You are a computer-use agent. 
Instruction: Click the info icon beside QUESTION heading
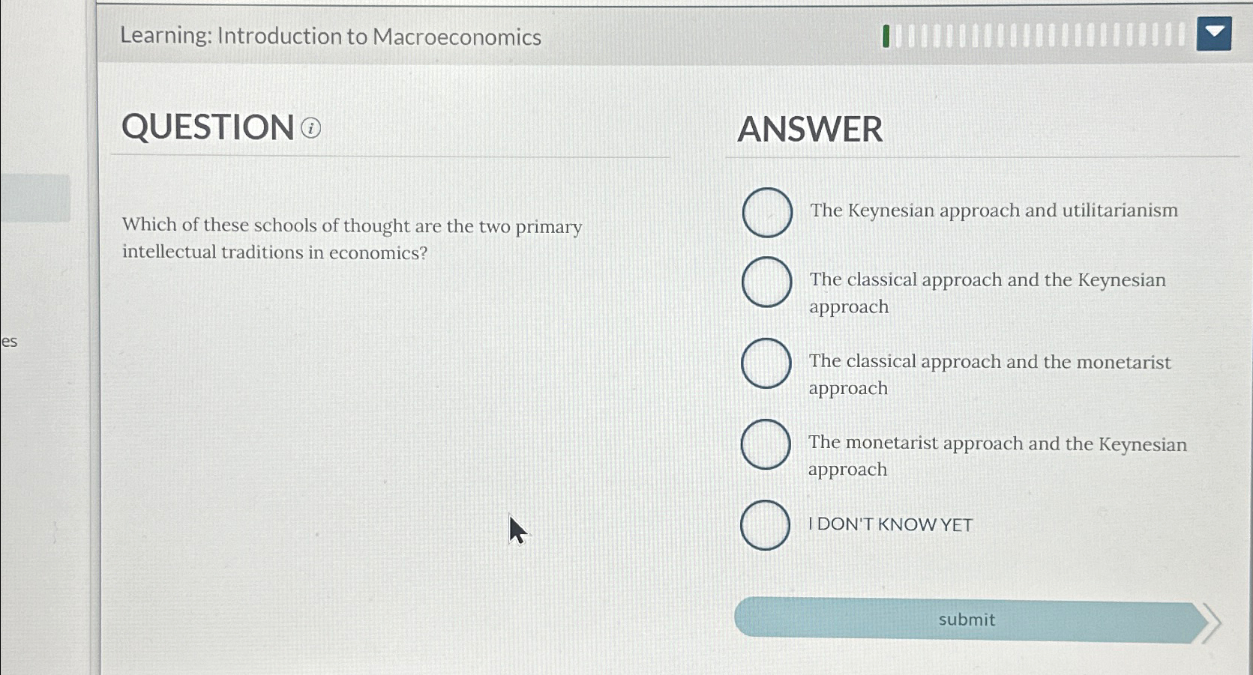tap(310, 129)
